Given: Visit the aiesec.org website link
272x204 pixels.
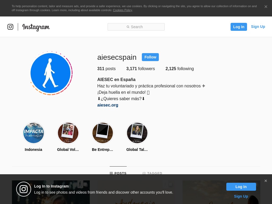Looking at the screenshot, I should click(x=108, y=105).
